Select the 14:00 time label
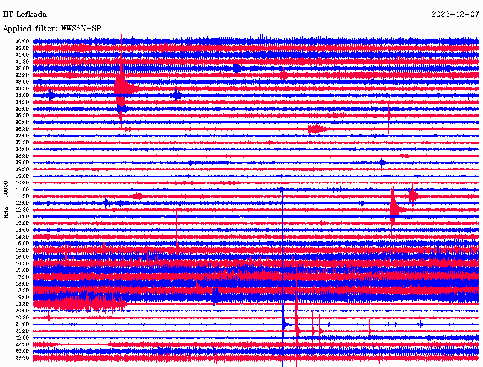Screen dimensions: 483x367 pyautogui.click(x=22, y=230)
